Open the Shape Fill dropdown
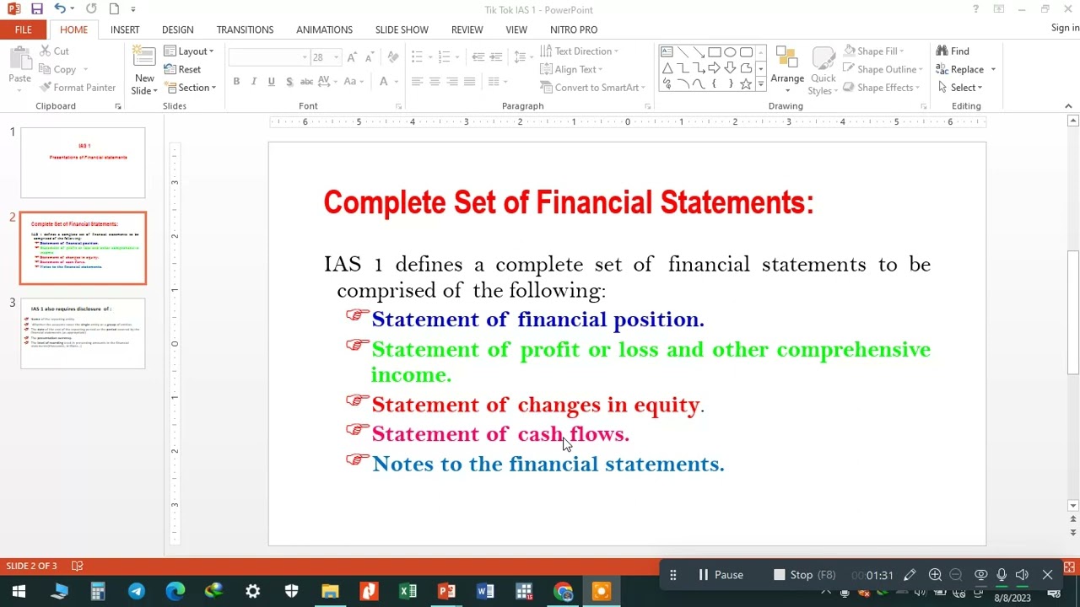Viewport: 1080px width, 607px height. pos(874,51)
